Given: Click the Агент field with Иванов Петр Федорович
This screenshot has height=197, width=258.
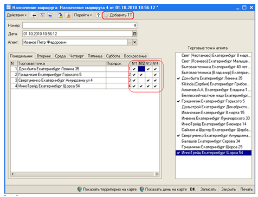Looking at the screenshot, I should [x=75, y=42].
